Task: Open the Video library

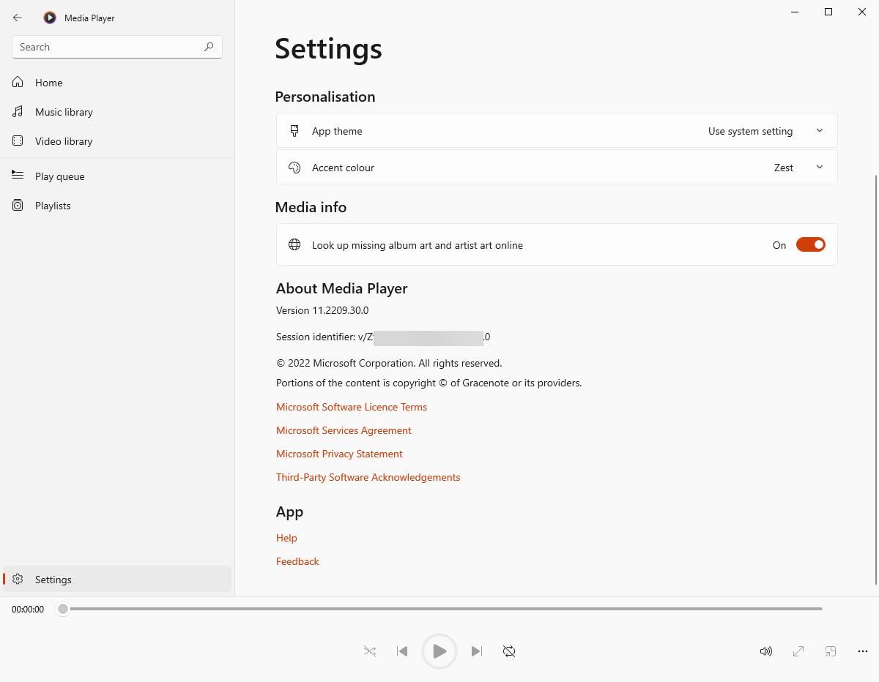Action: (117, 141)
